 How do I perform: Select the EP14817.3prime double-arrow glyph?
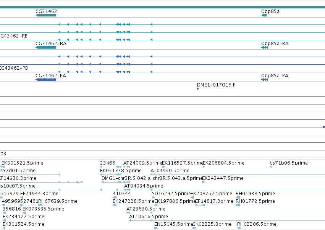[200, 205]
